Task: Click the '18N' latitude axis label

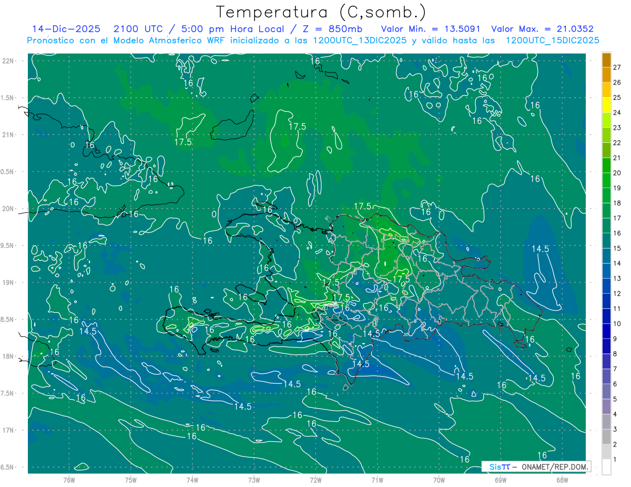Action: click(x=8, y=357)
